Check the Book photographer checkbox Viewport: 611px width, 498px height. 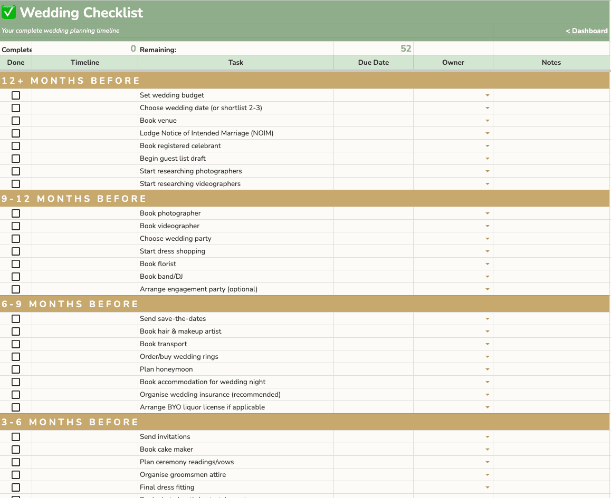click(16, 213)
